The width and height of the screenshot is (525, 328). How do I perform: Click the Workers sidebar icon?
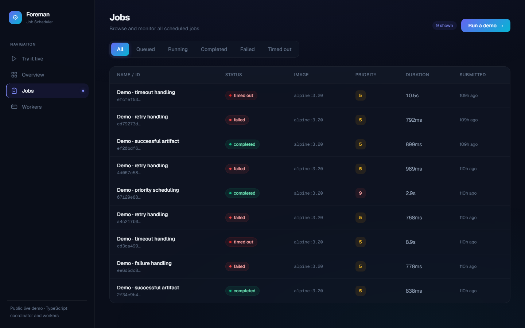[14, 107]
